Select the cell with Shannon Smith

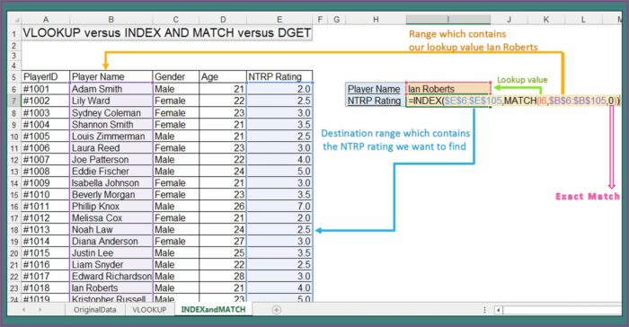click(x=111, y=124)
